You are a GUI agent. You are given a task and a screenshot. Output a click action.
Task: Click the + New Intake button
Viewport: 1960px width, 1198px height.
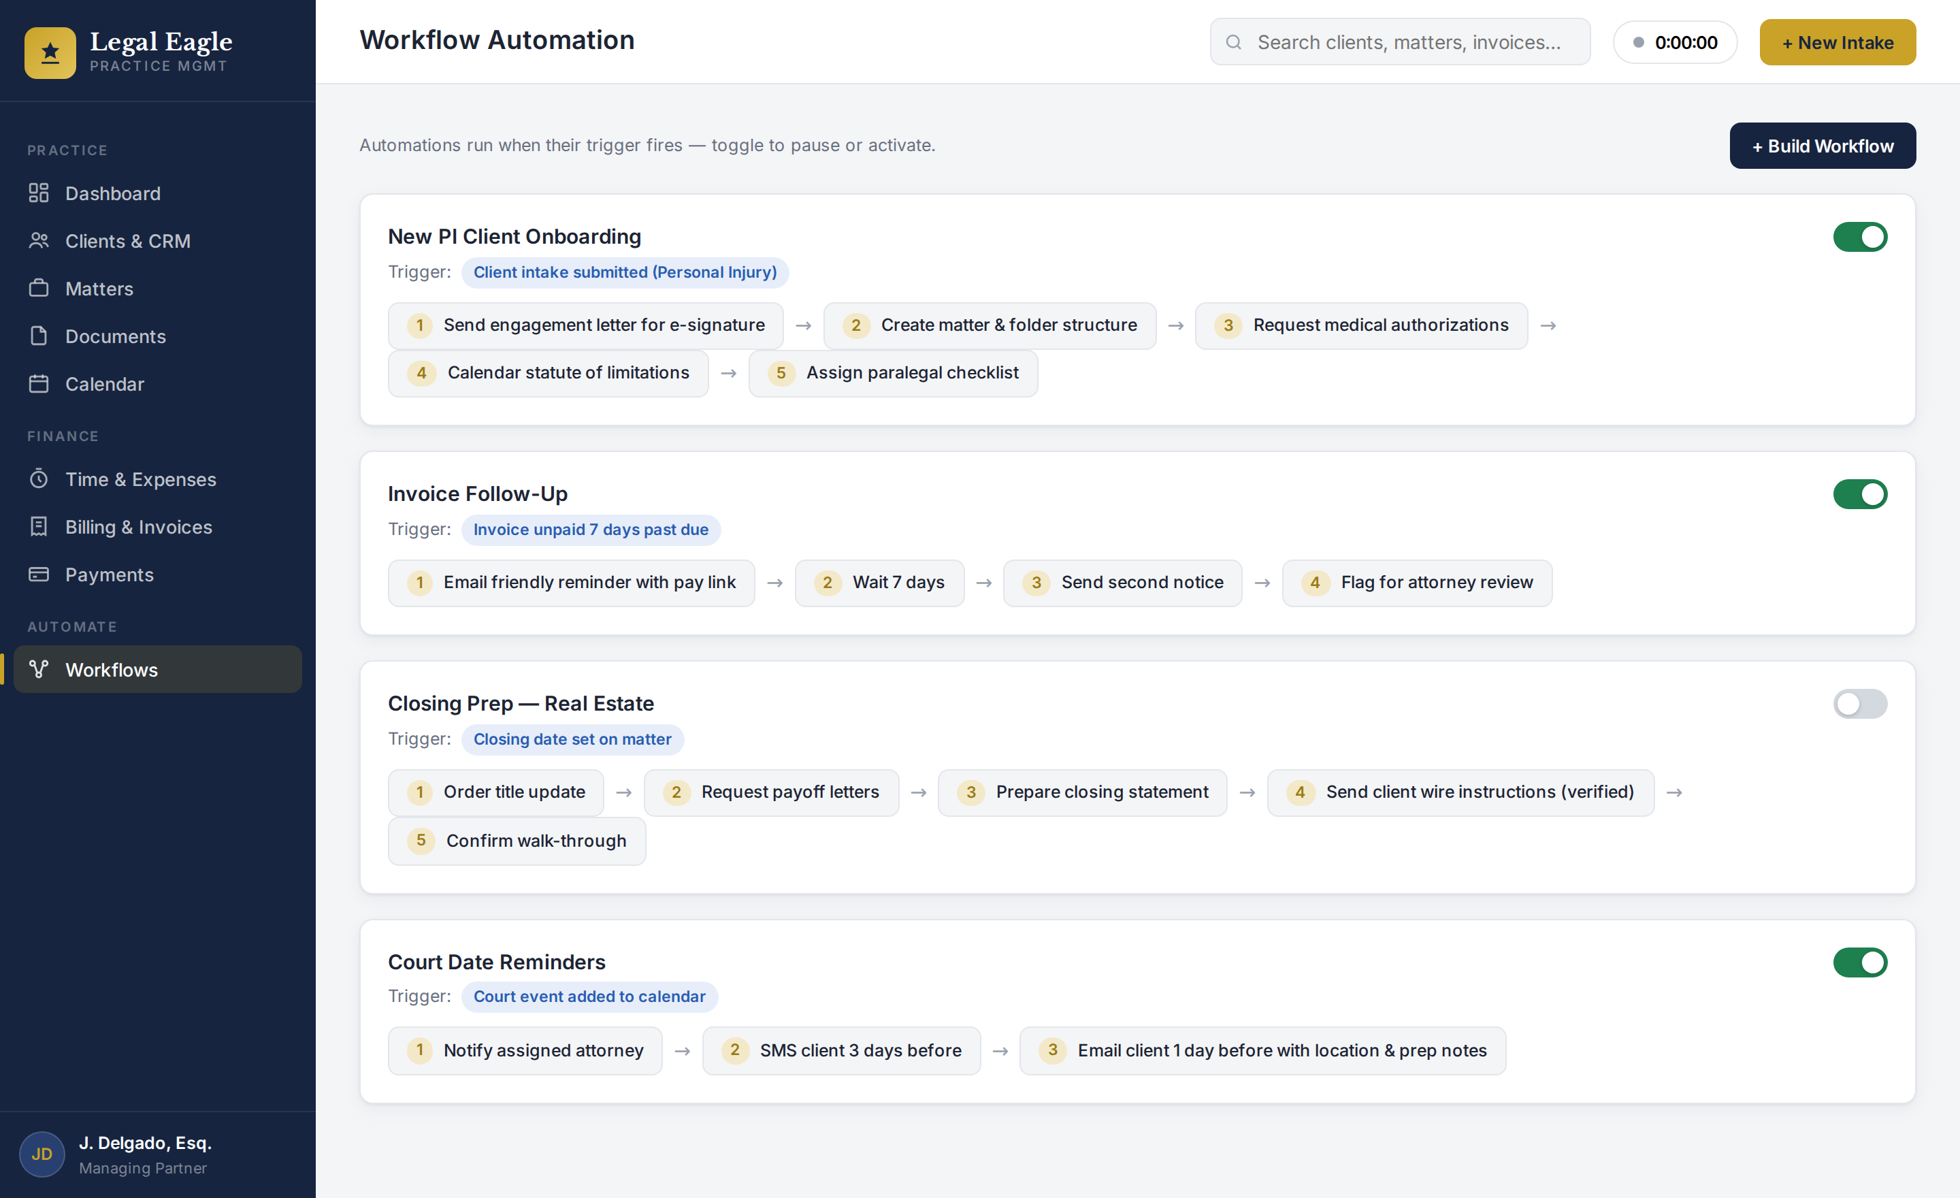(x=1837, y=42)
